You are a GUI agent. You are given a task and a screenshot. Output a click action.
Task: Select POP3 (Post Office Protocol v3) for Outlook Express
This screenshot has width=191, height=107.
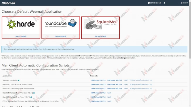[141, 88]
